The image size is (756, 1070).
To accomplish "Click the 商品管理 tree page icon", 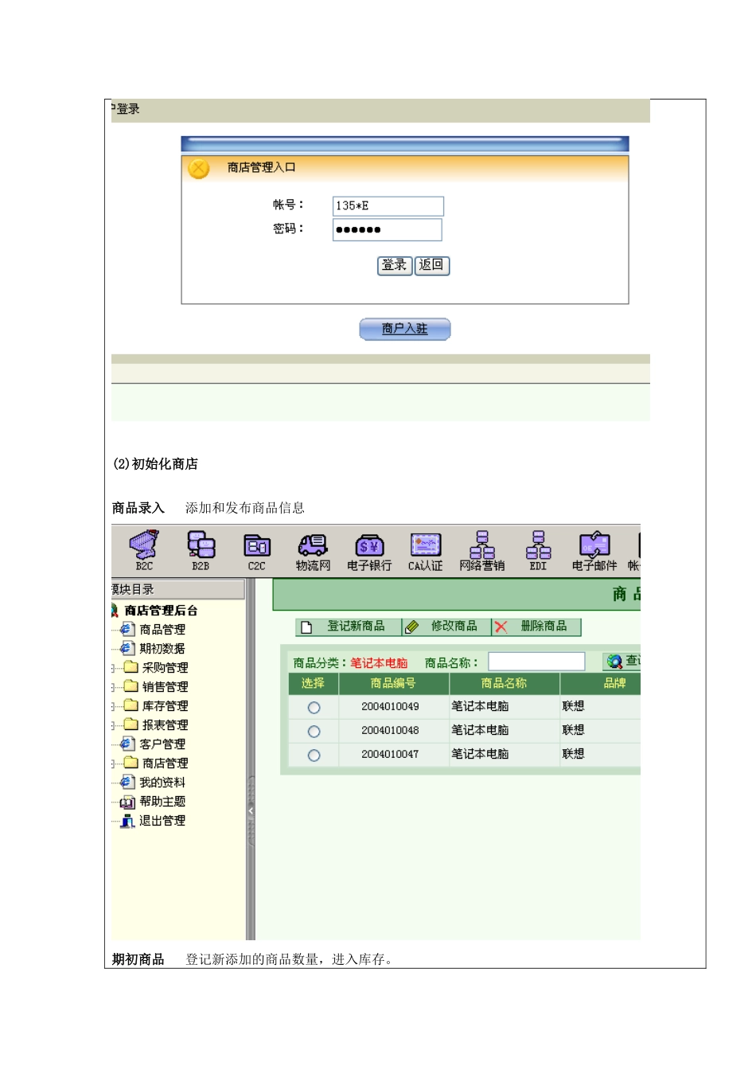I will (127, 629).
